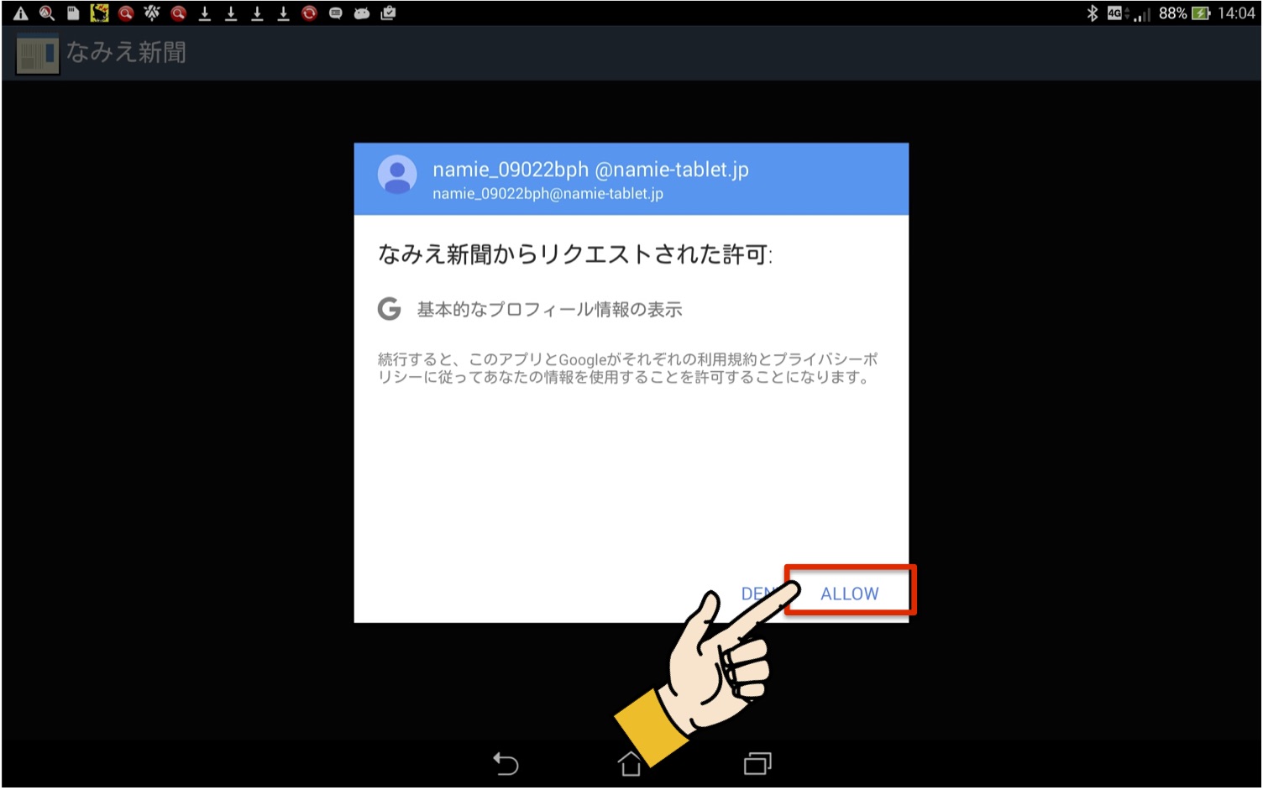Tap the warning triangle status icon
This screenshot has height=790, width=1263.
click(x=20, y=13)
